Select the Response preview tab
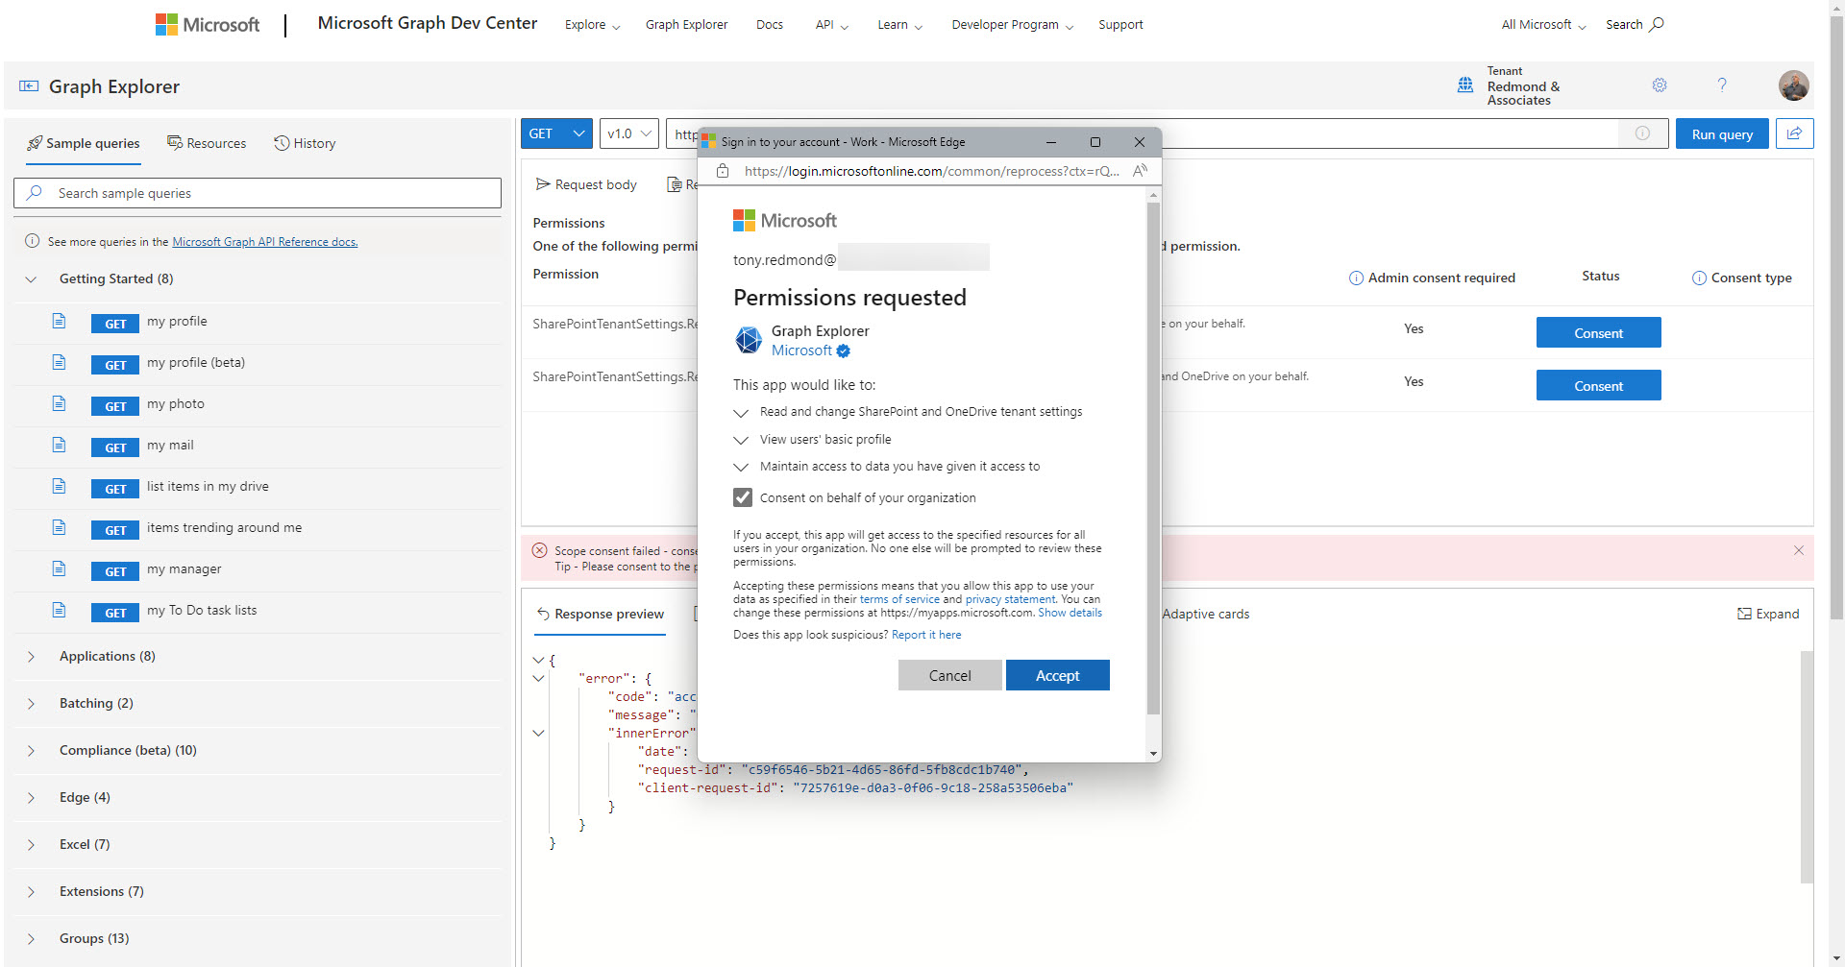The image size is (1845, 967). click(600, 614)
